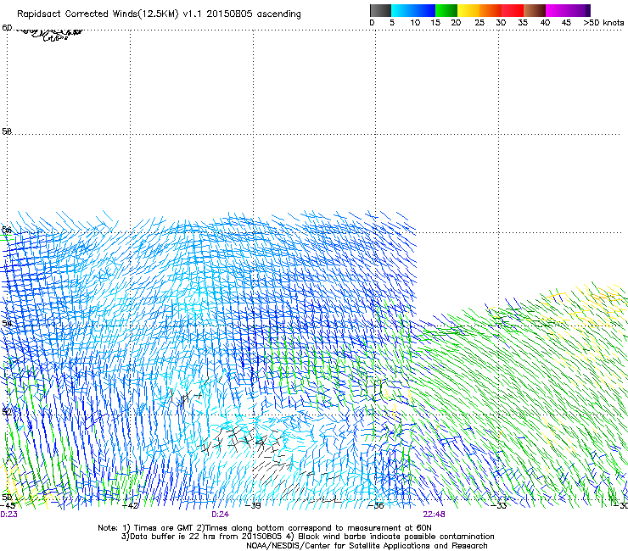Click the "45" legend scale label
628x551 pixels.
coord(566,22)
